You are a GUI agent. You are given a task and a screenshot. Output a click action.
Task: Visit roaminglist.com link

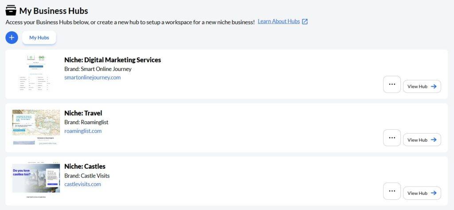[x=83, y=131]
